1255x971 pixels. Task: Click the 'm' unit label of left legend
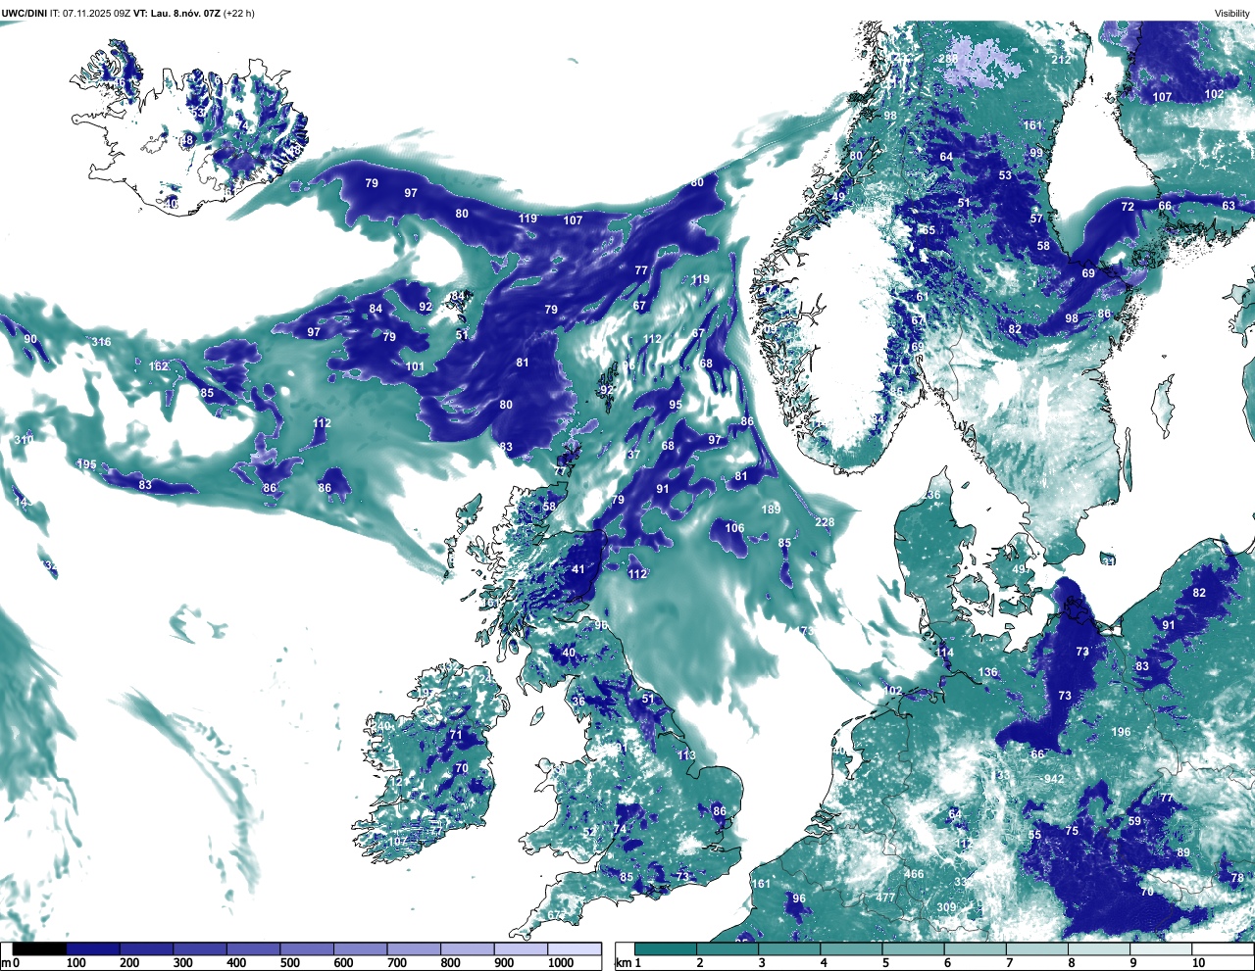click(6, 963)
